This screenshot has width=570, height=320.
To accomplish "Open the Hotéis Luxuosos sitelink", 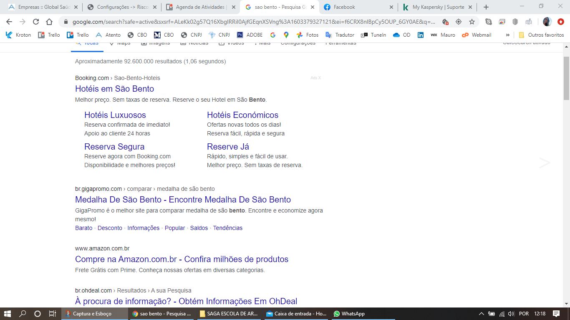I will [115, 115].
